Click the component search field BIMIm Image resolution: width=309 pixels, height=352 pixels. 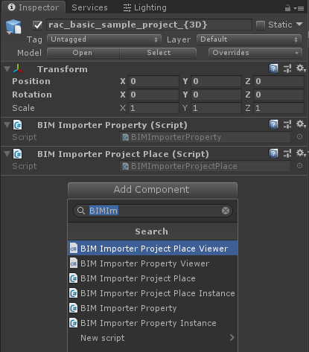153,211
